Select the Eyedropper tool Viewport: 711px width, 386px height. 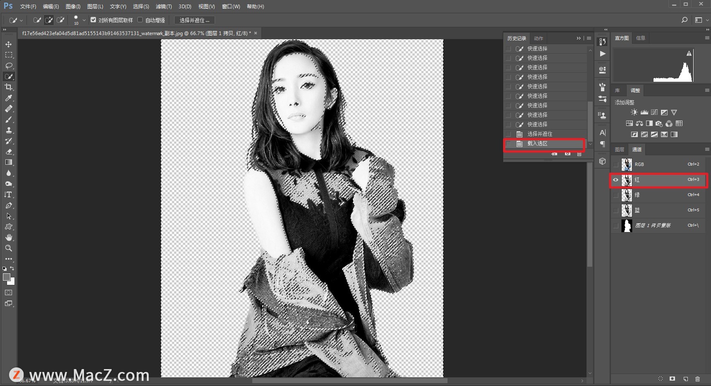pos(8,98)
